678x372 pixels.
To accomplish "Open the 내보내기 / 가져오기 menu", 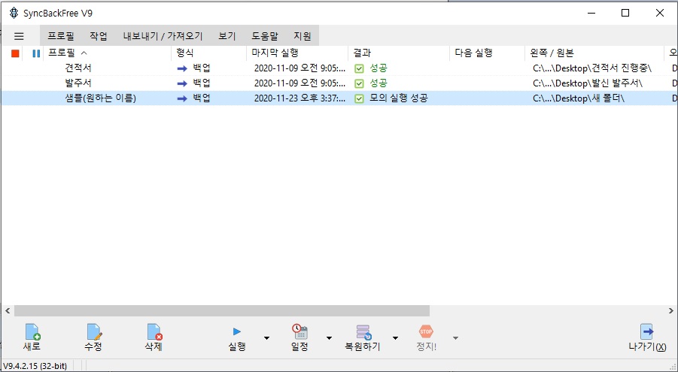I will tap(163, 36).
